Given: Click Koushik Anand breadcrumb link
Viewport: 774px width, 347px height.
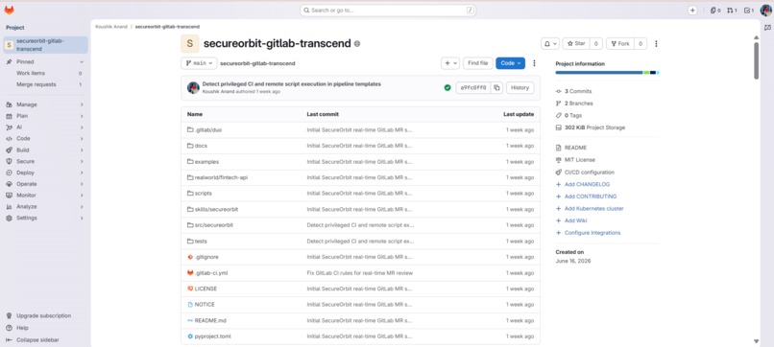Looking at the screenshot, I should click(x=111, y=27).
